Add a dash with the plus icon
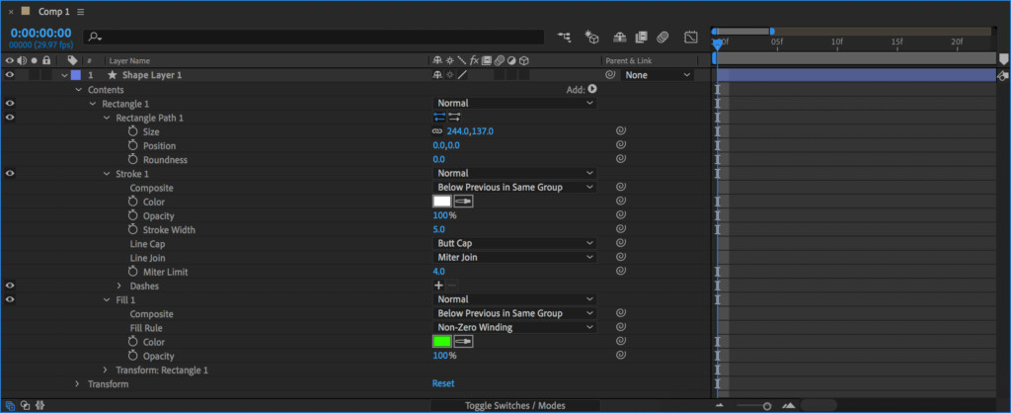 point(438,286)
